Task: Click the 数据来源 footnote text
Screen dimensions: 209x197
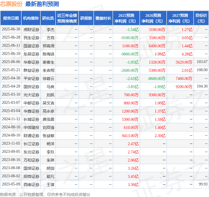Action: pos(45,194)
